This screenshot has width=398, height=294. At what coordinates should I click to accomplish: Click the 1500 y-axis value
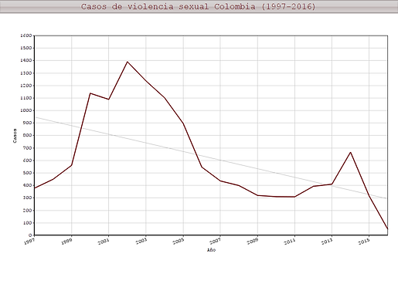coord(26,48)
